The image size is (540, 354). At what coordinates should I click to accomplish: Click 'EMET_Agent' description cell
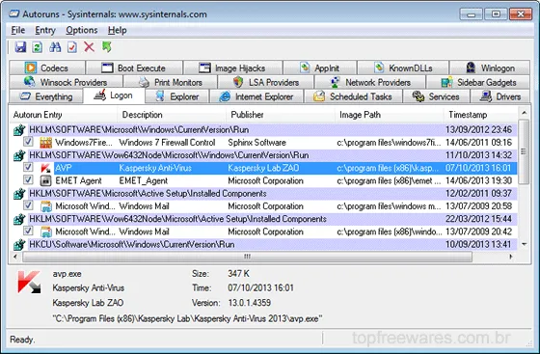144,180
